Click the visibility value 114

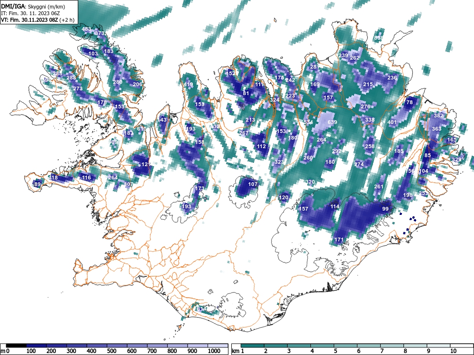tap(335, 206)
